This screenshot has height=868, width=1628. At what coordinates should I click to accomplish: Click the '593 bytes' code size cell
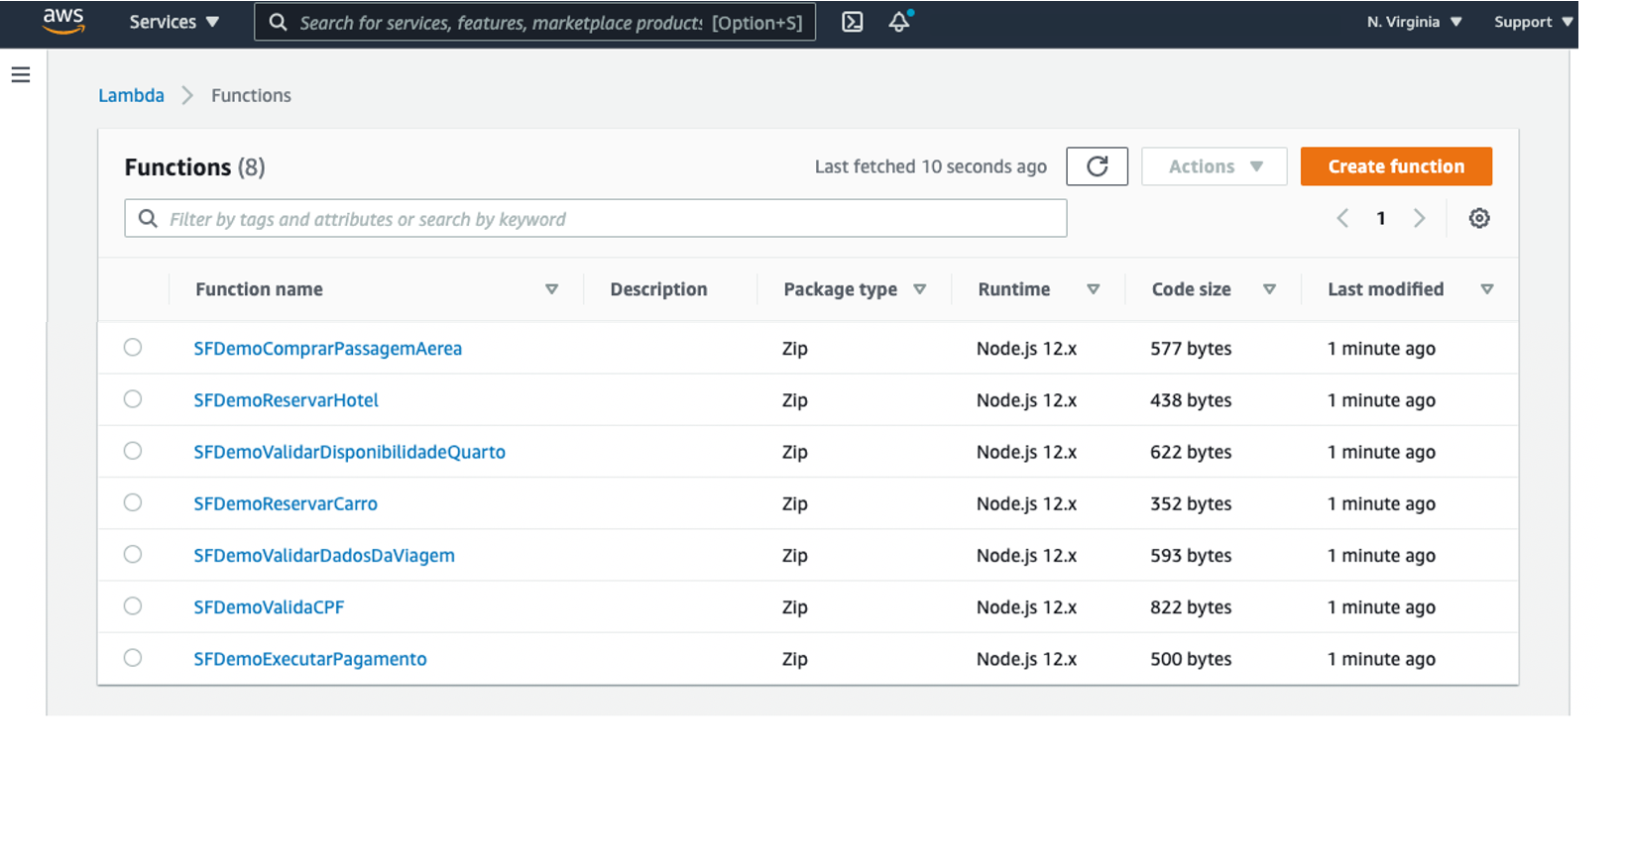coord(1191,556)
